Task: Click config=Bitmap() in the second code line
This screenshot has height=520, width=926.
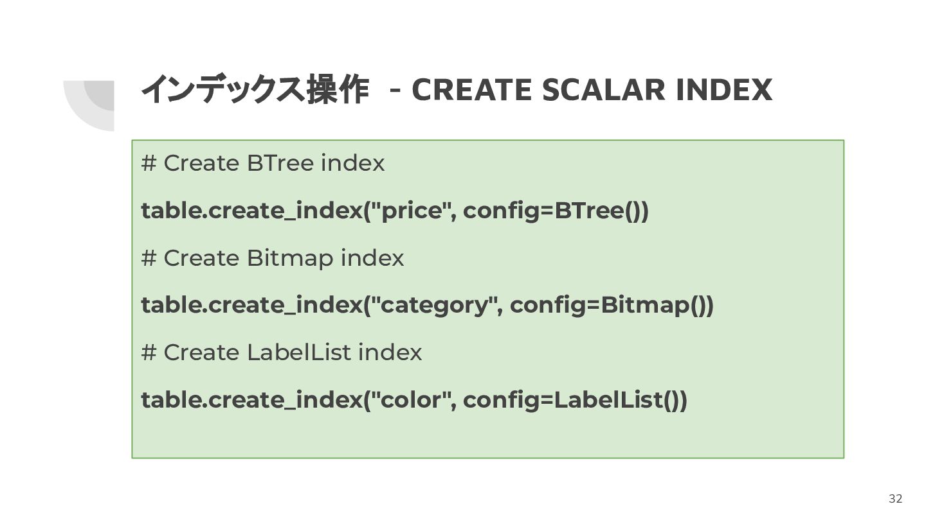Action: tap(612, 305)
